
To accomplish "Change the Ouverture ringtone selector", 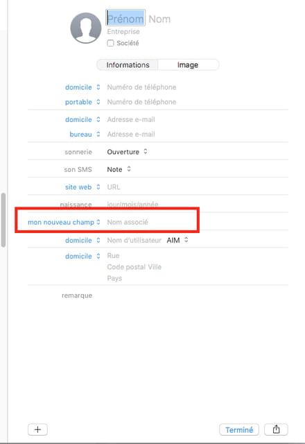I will point(127,152).
